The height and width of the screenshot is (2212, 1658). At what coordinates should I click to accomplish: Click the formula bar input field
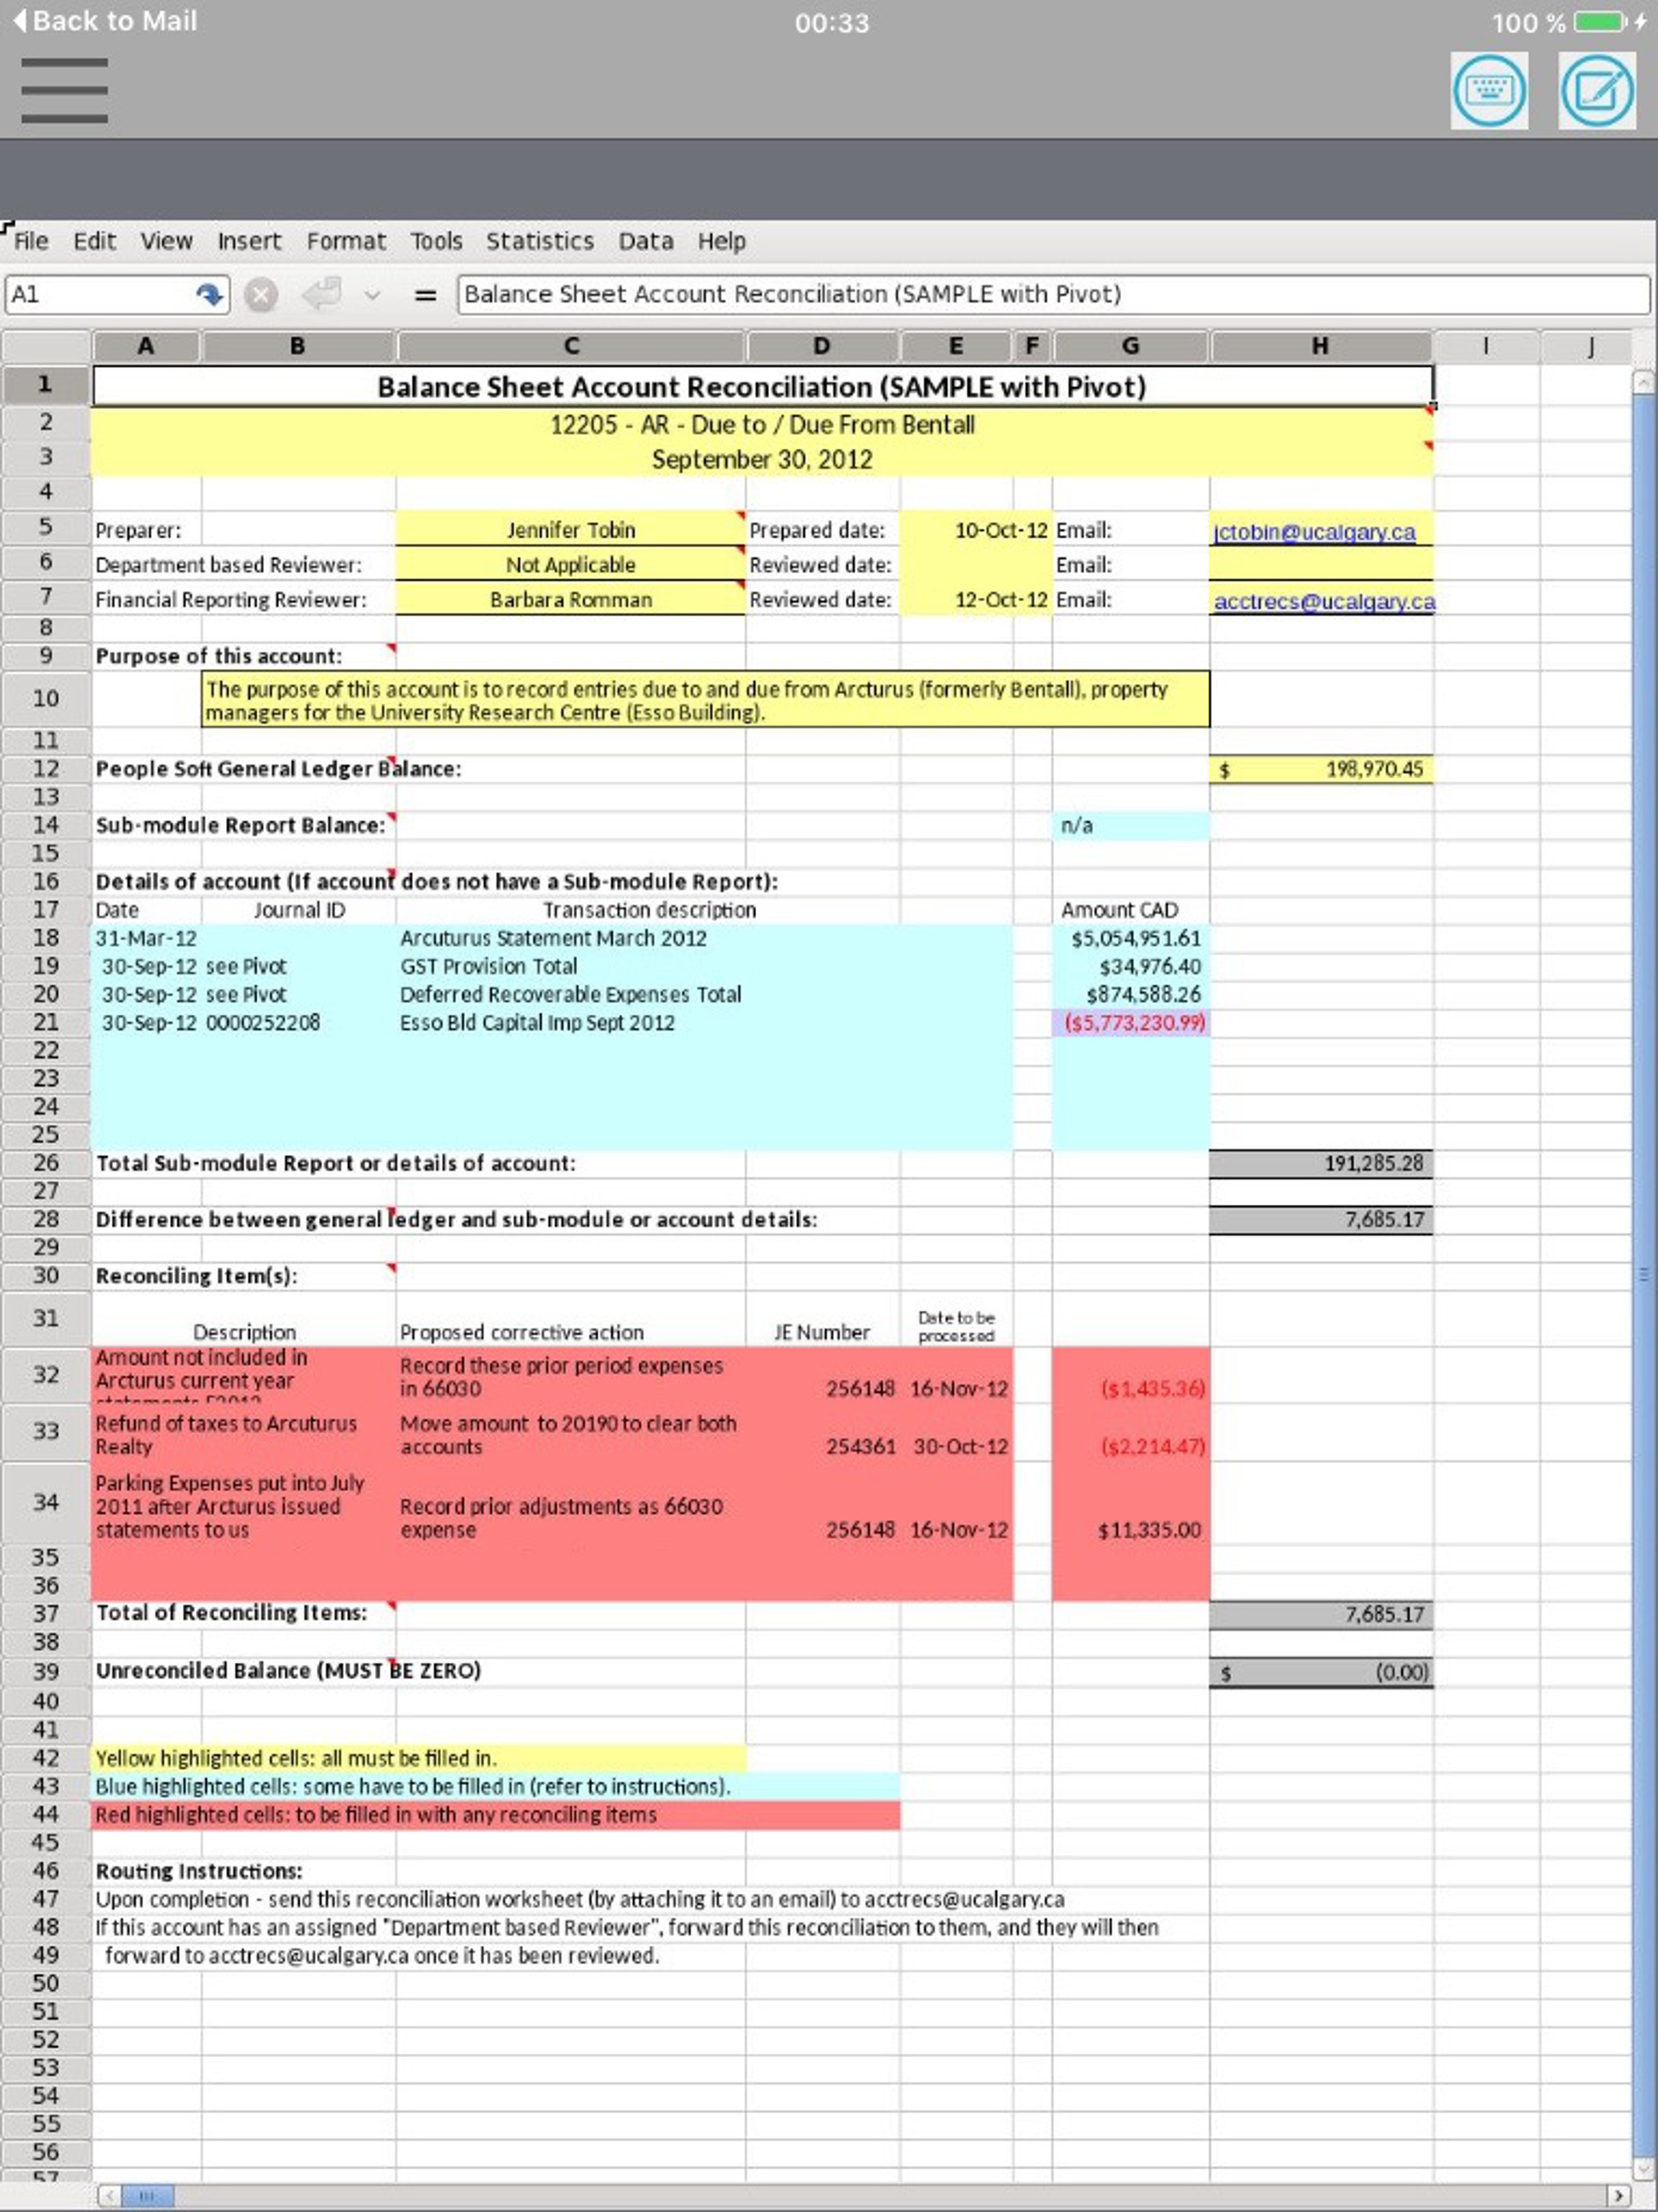1050,295
